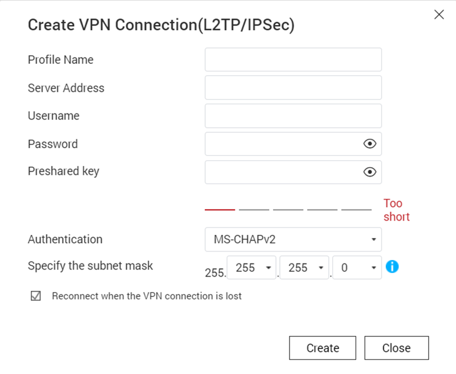Reveal the Preshared key with the eye icon

369,172
